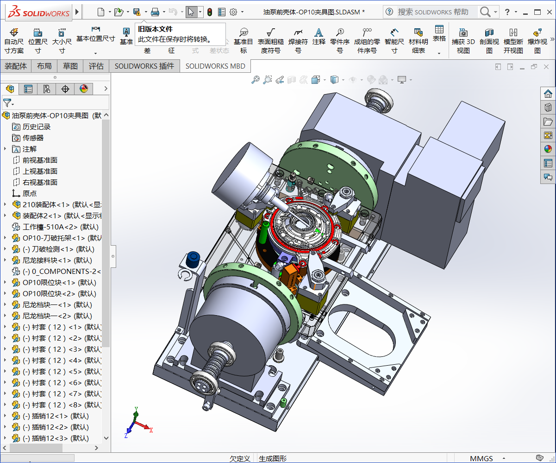Click the Rebuild traffic light icon
The width and height of the screenshot is (556, 463).
coord(210,12)
